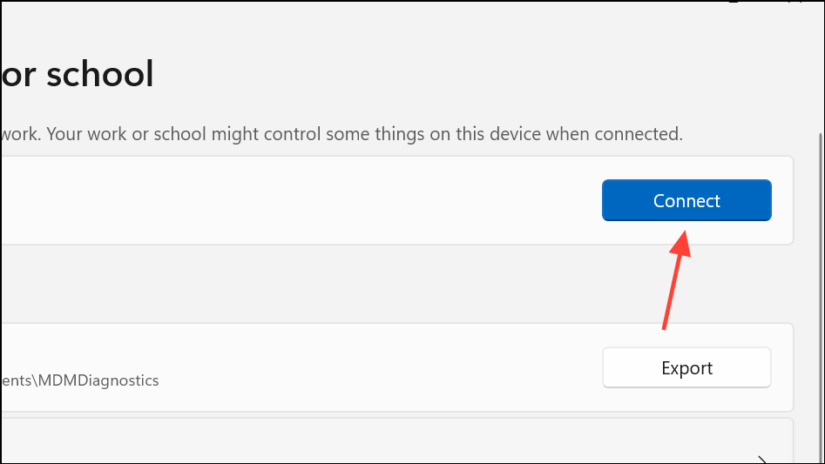Click the partially visible card at the bottom
825x464 pixels.
348,444
